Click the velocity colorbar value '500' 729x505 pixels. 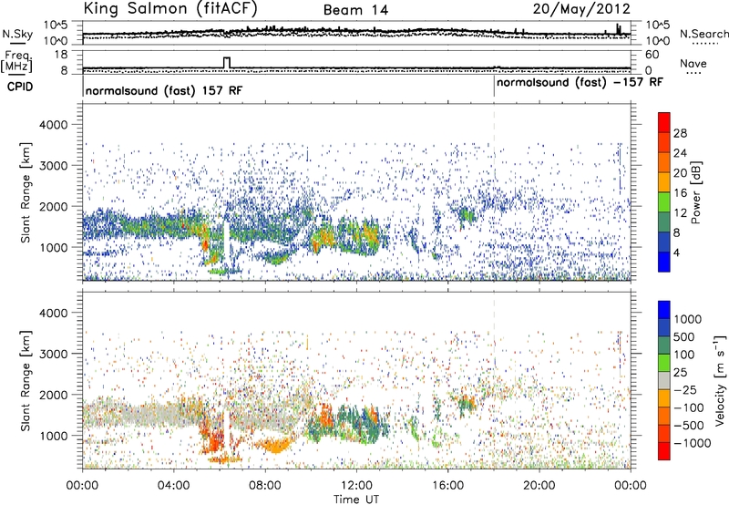point(683,337)
